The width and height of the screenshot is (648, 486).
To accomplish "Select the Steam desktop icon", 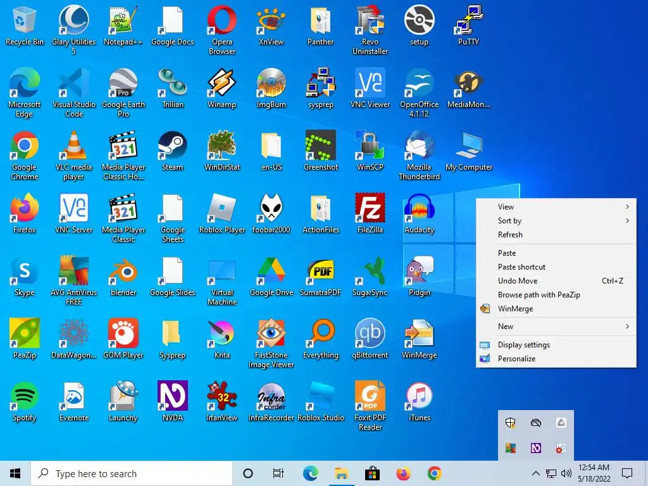I will click(172, 151).
